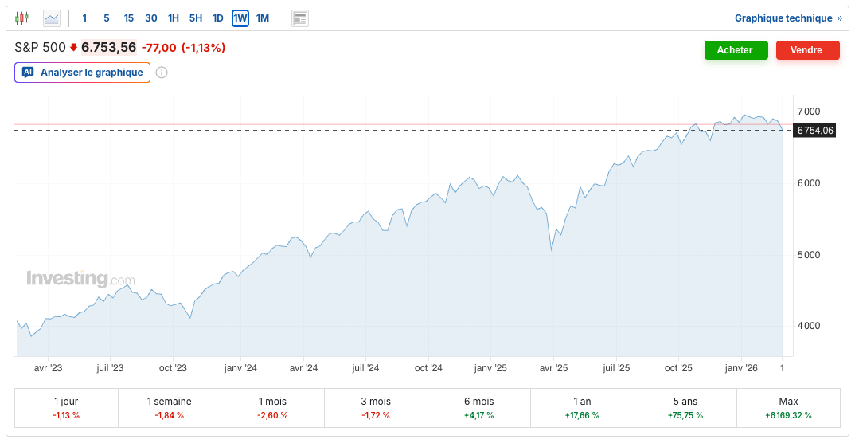The height and width of the screenshot is (443, 859).
Task: Switch to candlestick chart type icon
Action: 21,18
